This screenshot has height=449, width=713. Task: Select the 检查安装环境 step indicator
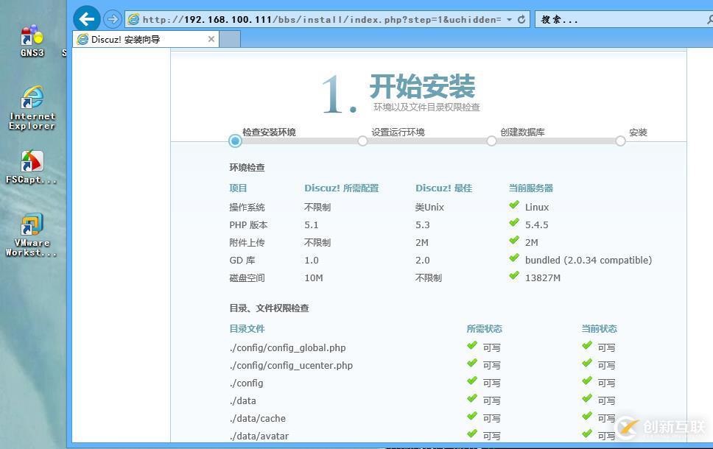pyautogui.click(x=235, y=141)
